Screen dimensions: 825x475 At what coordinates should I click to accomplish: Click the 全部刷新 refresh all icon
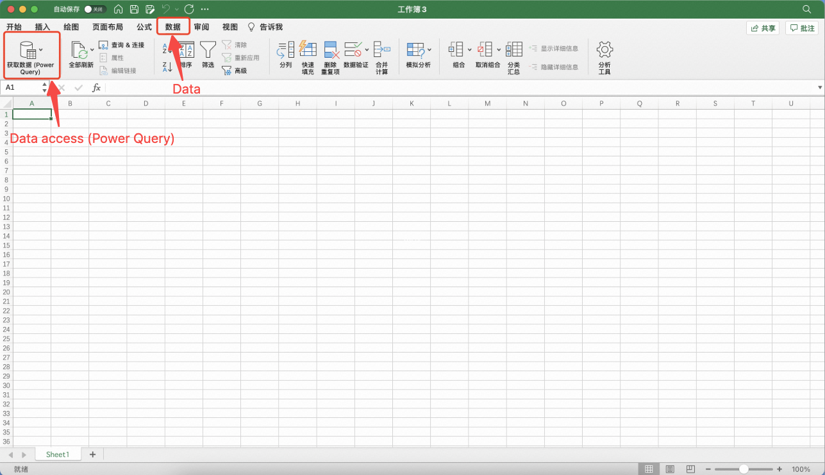pos(79,50)
